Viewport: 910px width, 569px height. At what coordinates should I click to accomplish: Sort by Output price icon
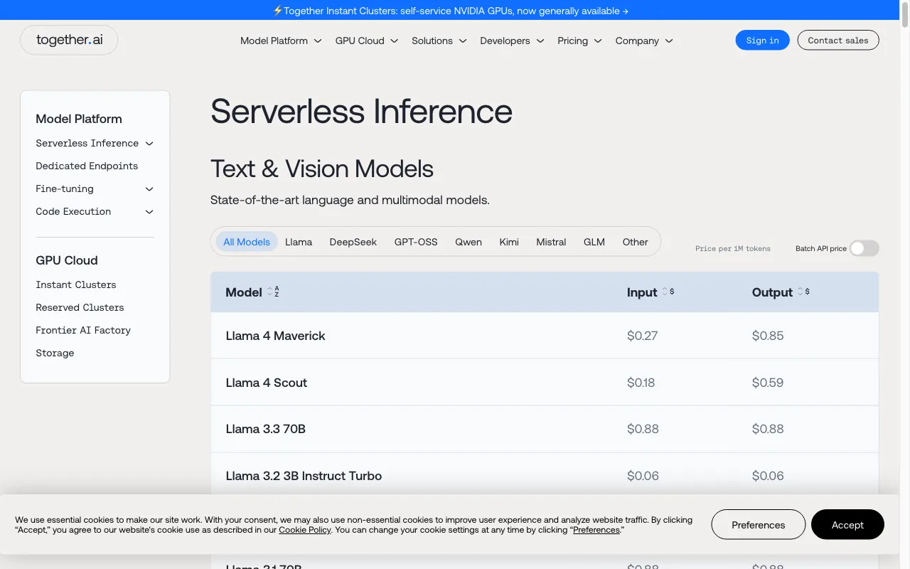pos(803,292)
